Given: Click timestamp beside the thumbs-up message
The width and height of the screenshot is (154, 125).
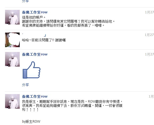Looking at the screenshot, I should tap(149, 54).
